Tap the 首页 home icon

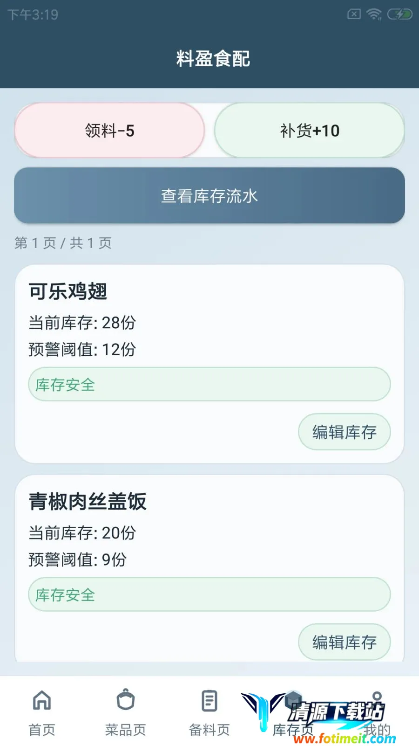[42, 700]
